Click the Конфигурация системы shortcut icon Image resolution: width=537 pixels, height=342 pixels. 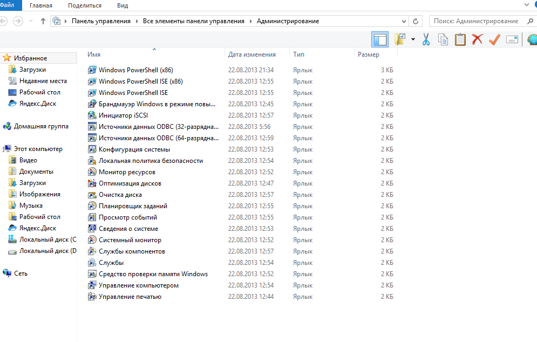tap(92, 149)
